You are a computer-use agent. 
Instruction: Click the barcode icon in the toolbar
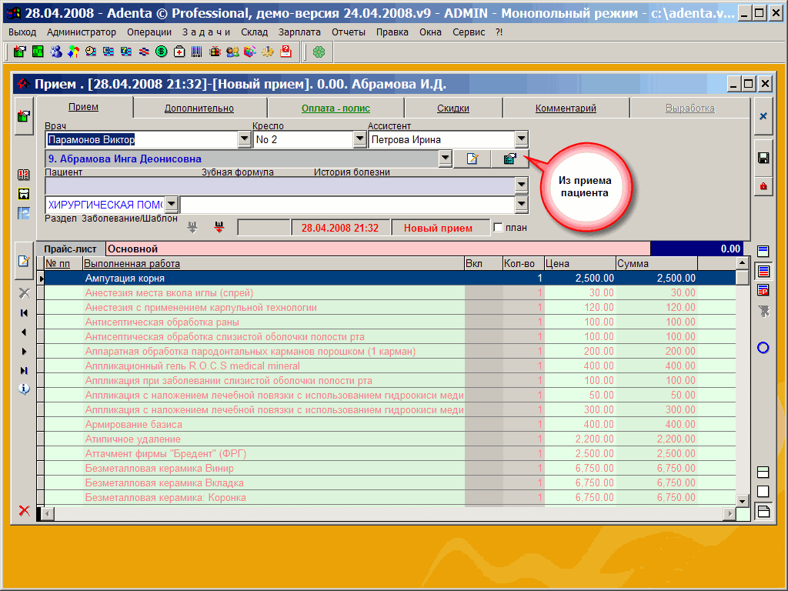point(196,52)
